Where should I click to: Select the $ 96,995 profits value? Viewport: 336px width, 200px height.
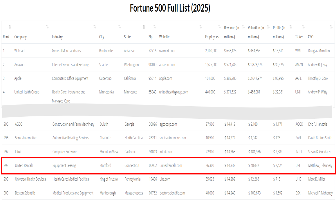(278, 78)
